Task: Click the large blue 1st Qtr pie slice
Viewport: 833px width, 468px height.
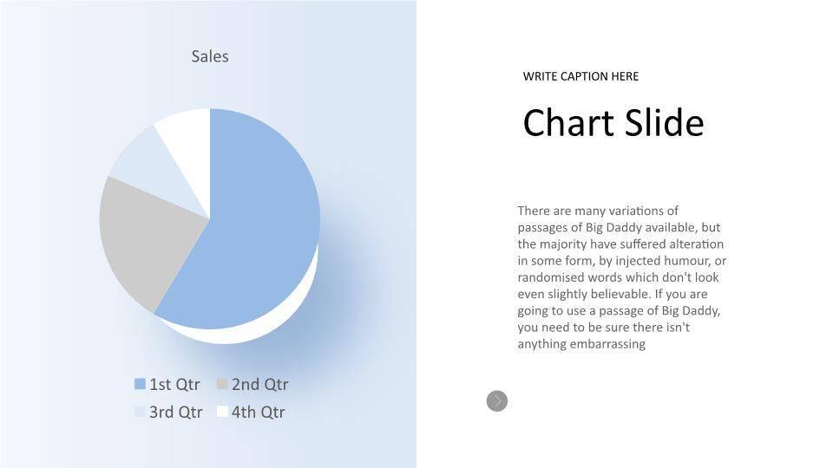Action: pyautogui.click(x=260, y=225)
